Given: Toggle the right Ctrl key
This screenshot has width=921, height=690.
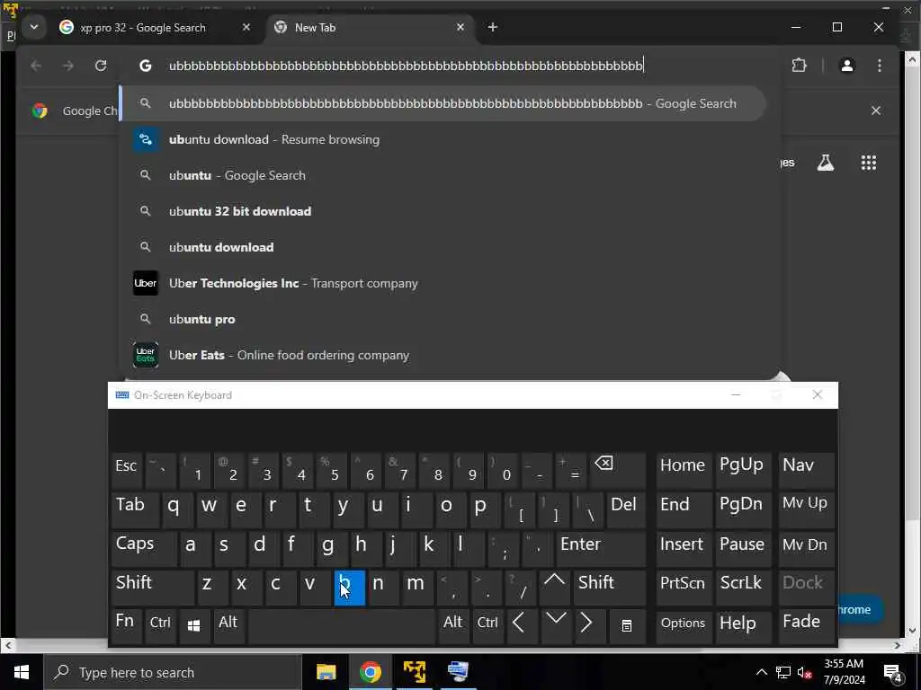Looking at the screenshot, I should (487, 626).
